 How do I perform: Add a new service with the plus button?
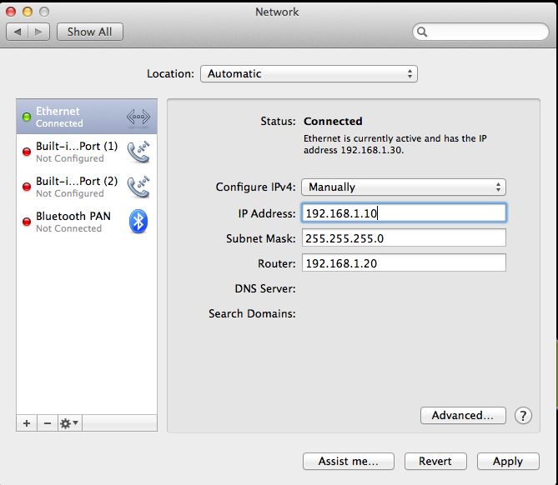tap(27, 423)
